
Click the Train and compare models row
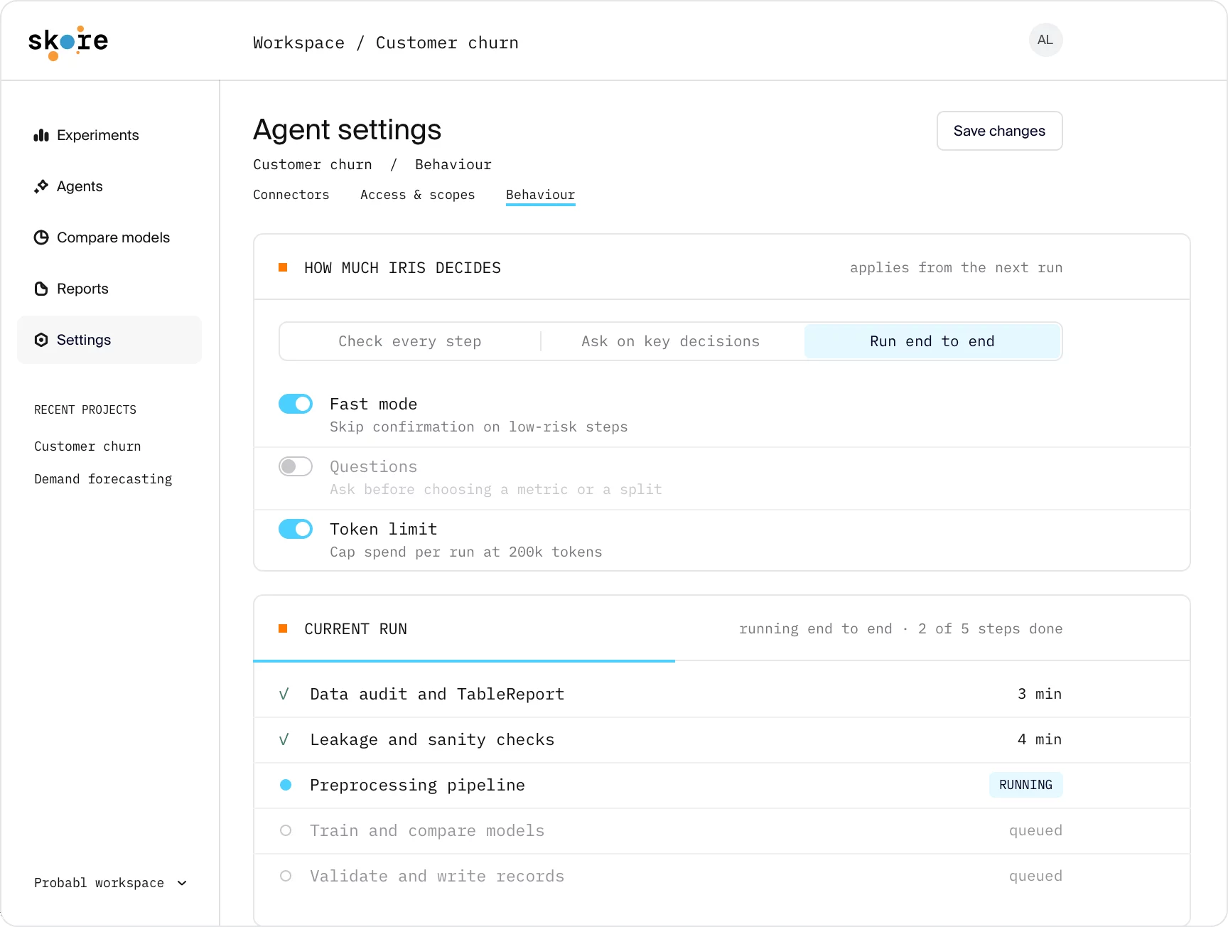pos(722,831)
